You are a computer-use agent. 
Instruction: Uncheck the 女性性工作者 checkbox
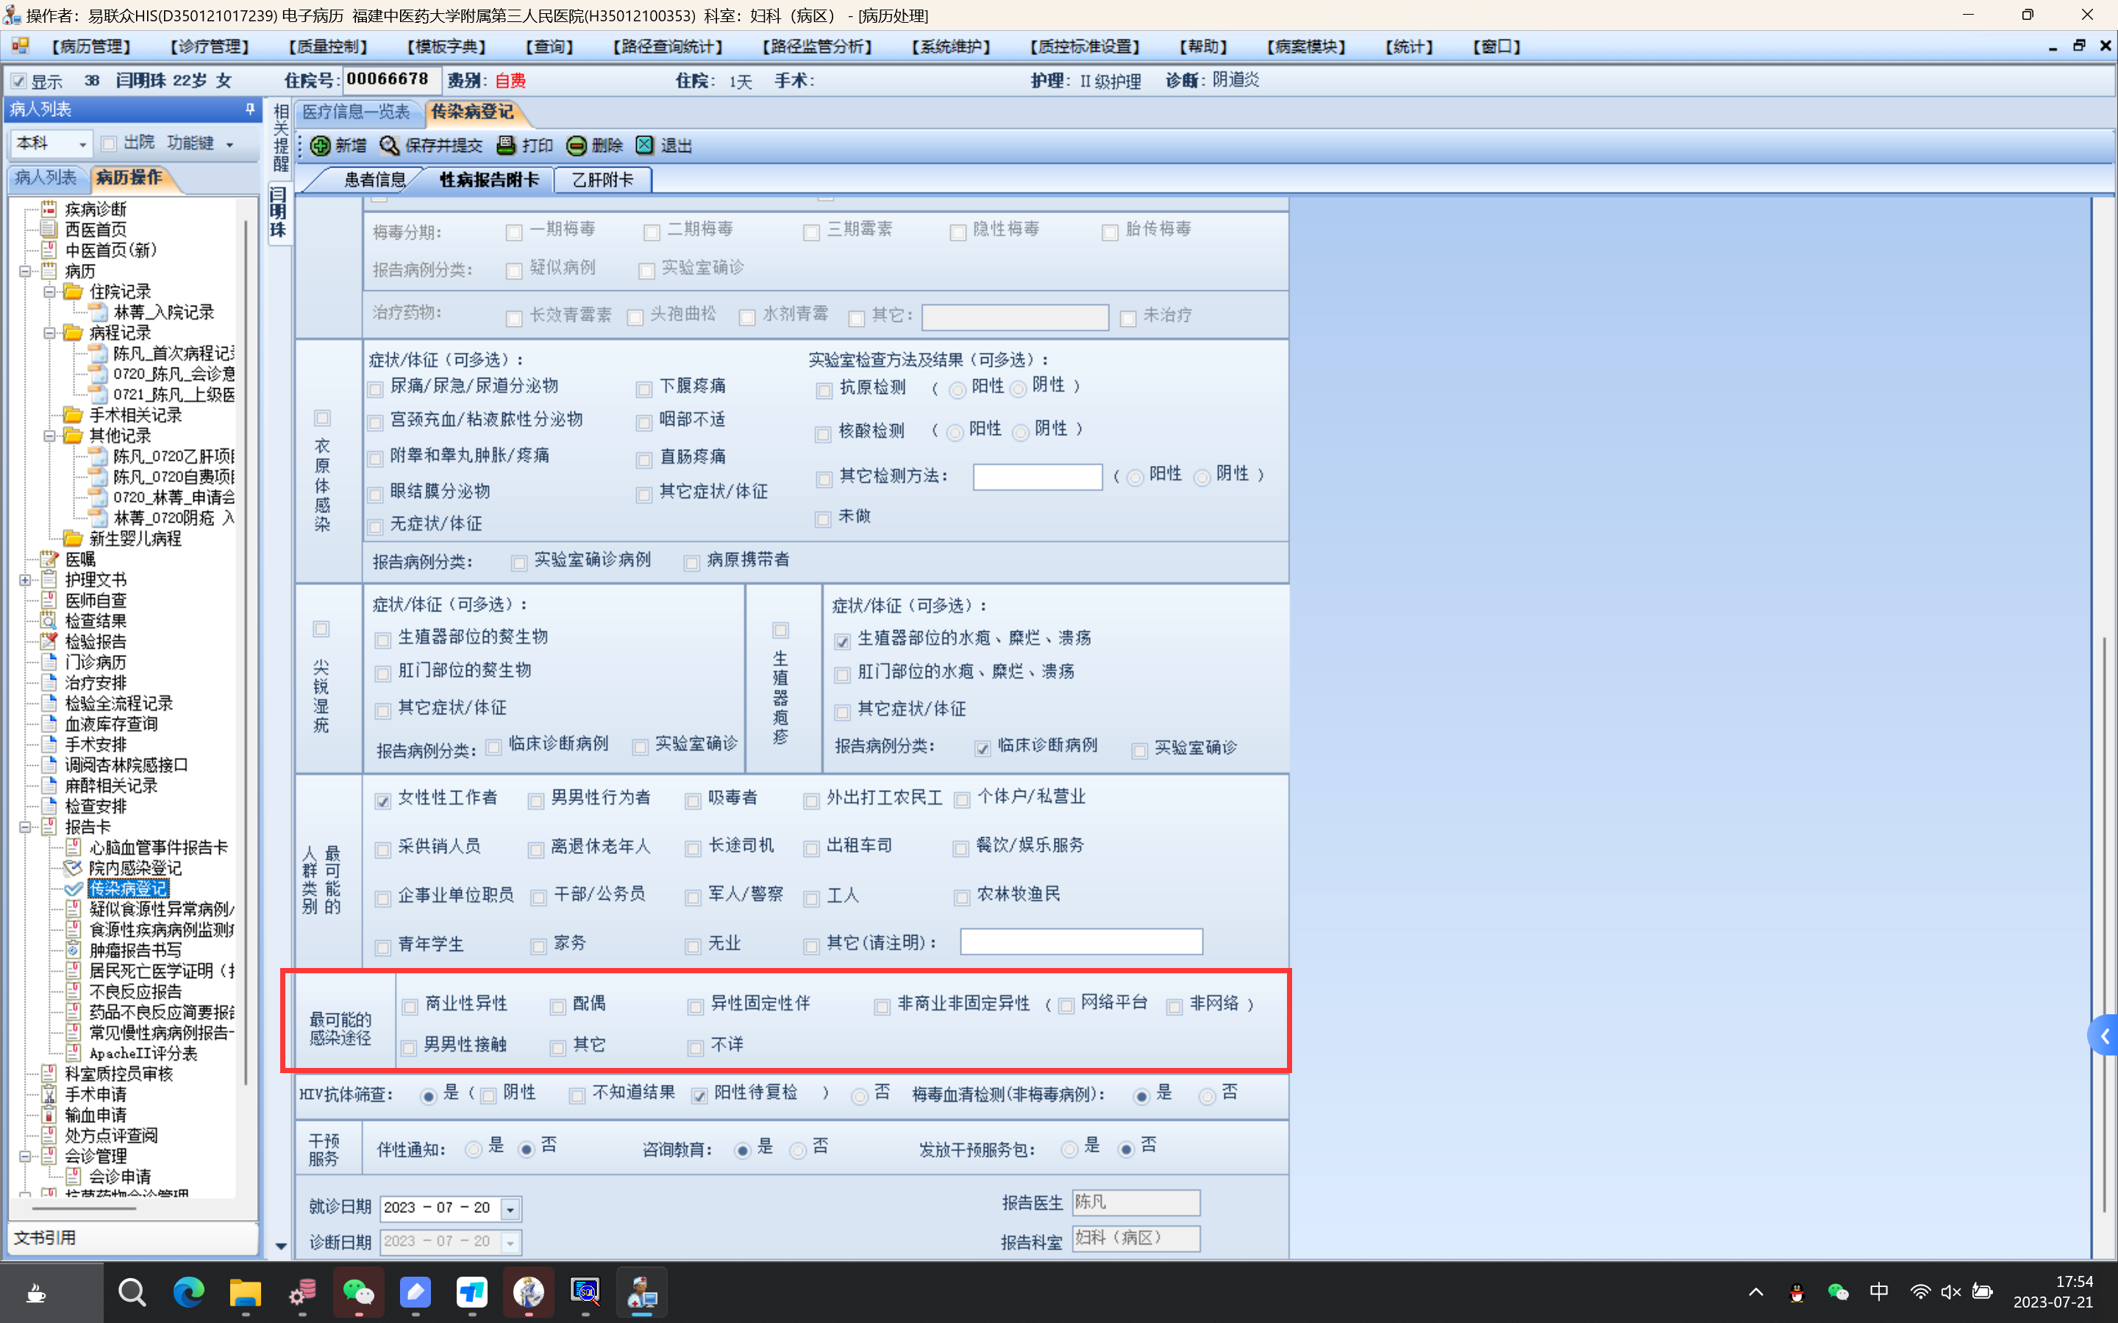point(382,800)
